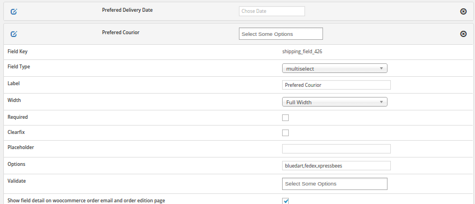Click the Field Key label

click(17, 52)
